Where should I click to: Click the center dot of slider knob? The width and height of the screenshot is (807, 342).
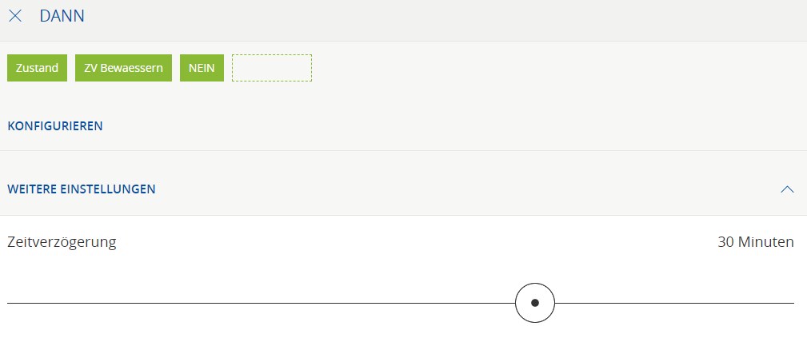(535, 303)
